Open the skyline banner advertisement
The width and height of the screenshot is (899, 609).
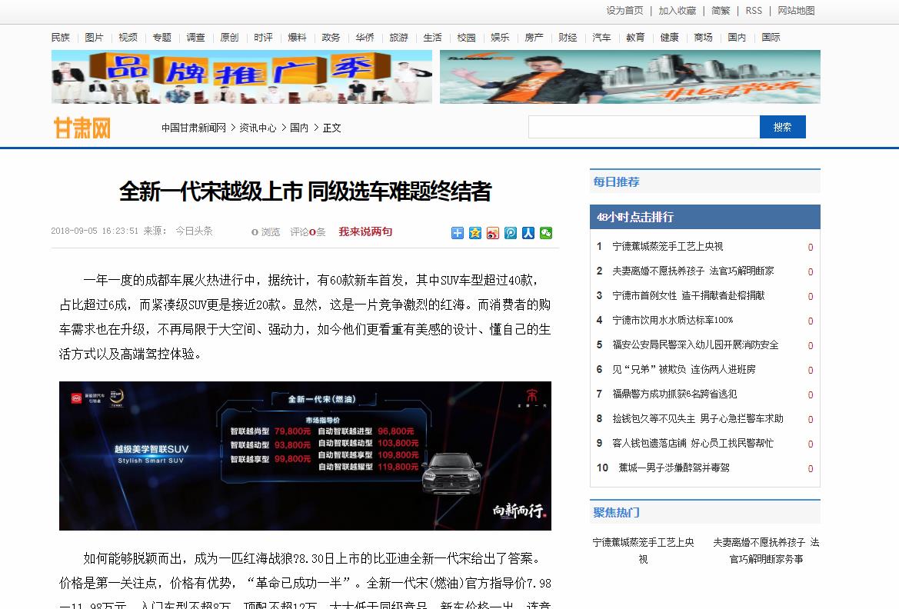click(x=630, y=77)
